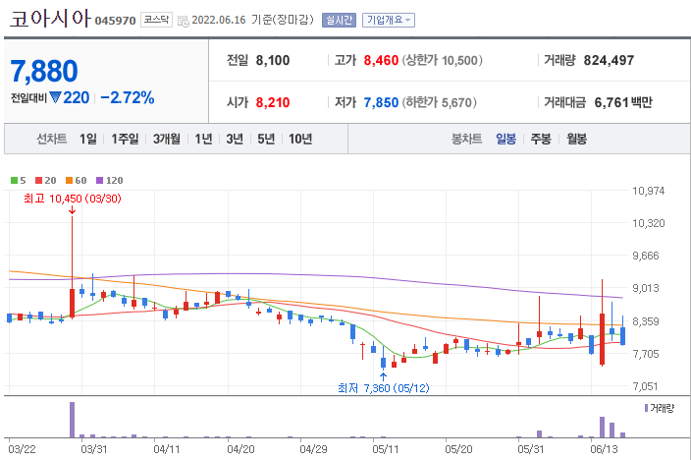The height and width of the screenshot is (460, 691).
Task: Click the 거래량 value 824,497
Action: click(x=609, y=60)
